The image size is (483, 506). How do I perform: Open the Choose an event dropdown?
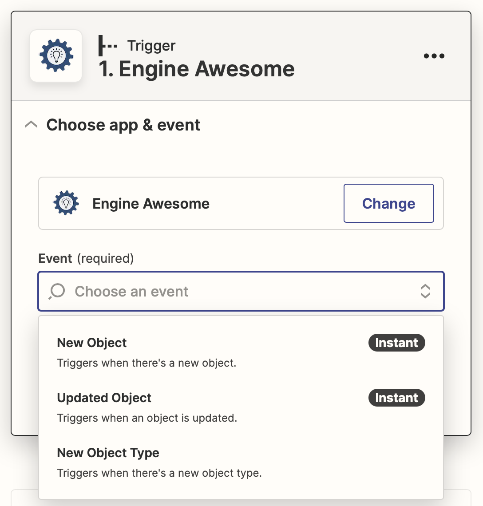coord(241,291)
